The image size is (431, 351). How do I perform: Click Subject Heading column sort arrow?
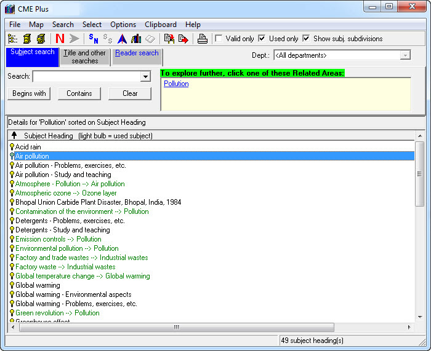pos(14,135)
